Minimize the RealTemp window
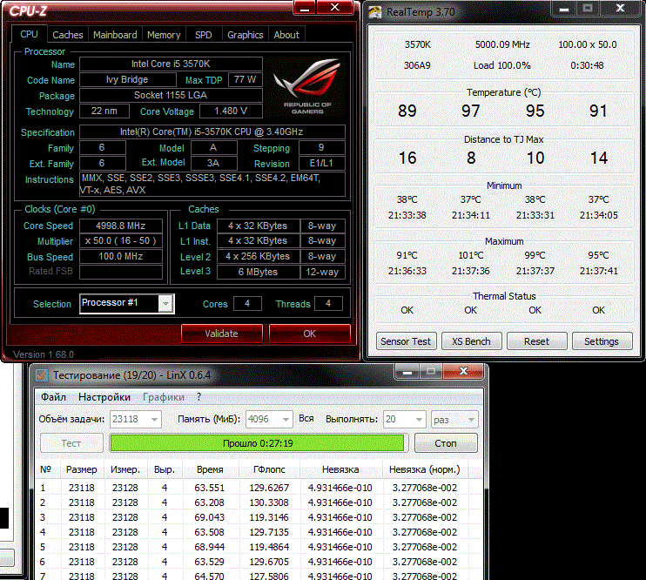This screenshot has width=646, height=580. [564, 8]
